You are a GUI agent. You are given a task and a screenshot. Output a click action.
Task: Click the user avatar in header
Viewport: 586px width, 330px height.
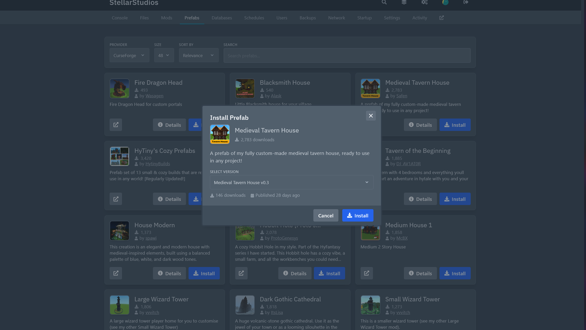445,2
